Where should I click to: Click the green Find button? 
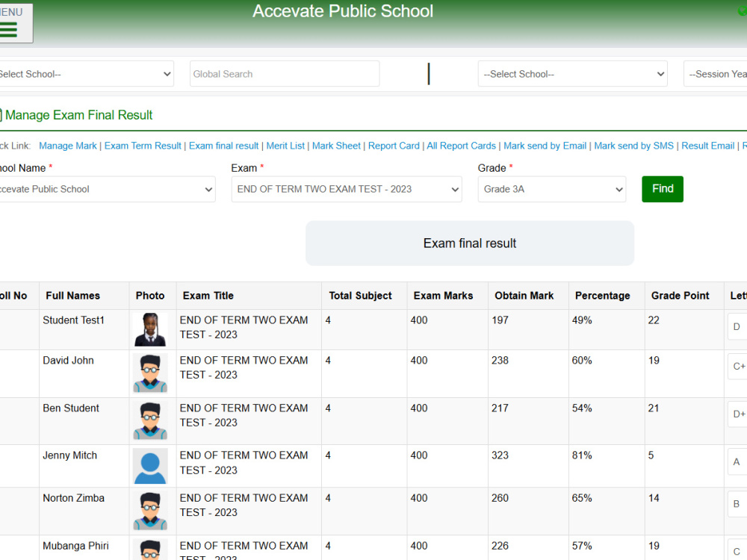pos(662,189)
